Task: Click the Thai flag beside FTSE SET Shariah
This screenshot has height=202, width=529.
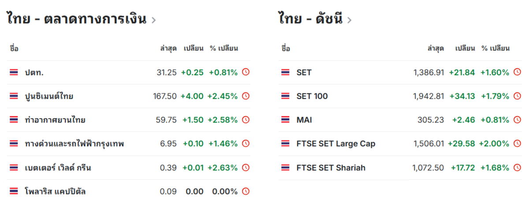Action: (x=285, y=168)
